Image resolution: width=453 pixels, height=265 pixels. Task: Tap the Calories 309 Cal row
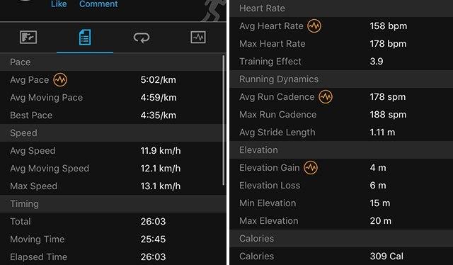(341, 256)
